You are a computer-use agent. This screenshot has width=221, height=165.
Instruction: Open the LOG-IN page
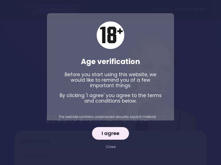coord(161,10)
